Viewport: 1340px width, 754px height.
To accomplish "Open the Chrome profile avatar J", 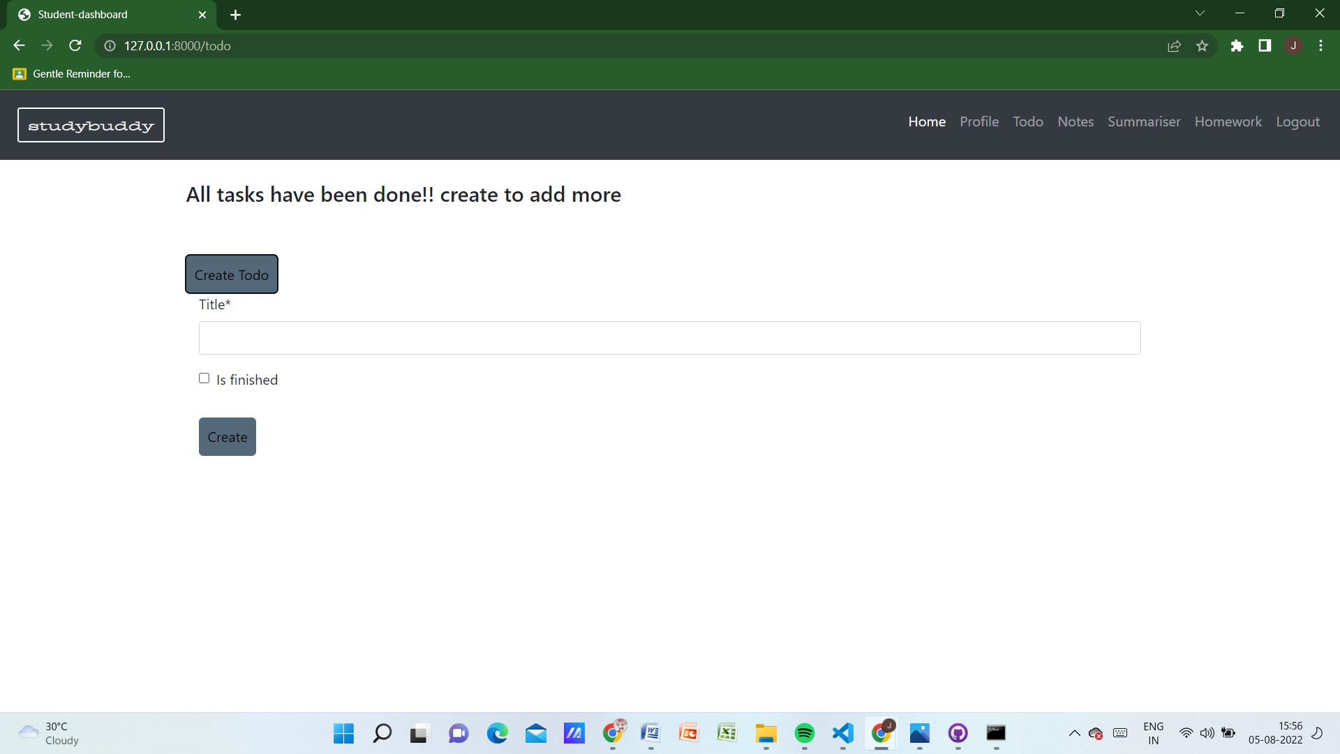I will (1293, 45).
